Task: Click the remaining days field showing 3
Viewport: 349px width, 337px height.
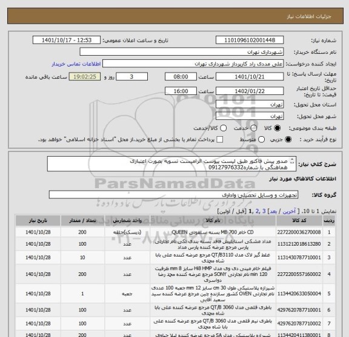Action: pos(131,77)
